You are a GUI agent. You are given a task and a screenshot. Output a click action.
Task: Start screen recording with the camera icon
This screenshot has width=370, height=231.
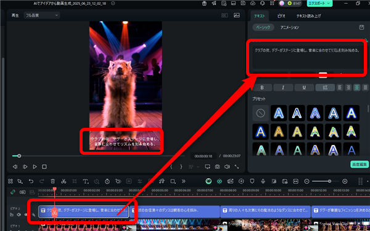pos(230,181)
